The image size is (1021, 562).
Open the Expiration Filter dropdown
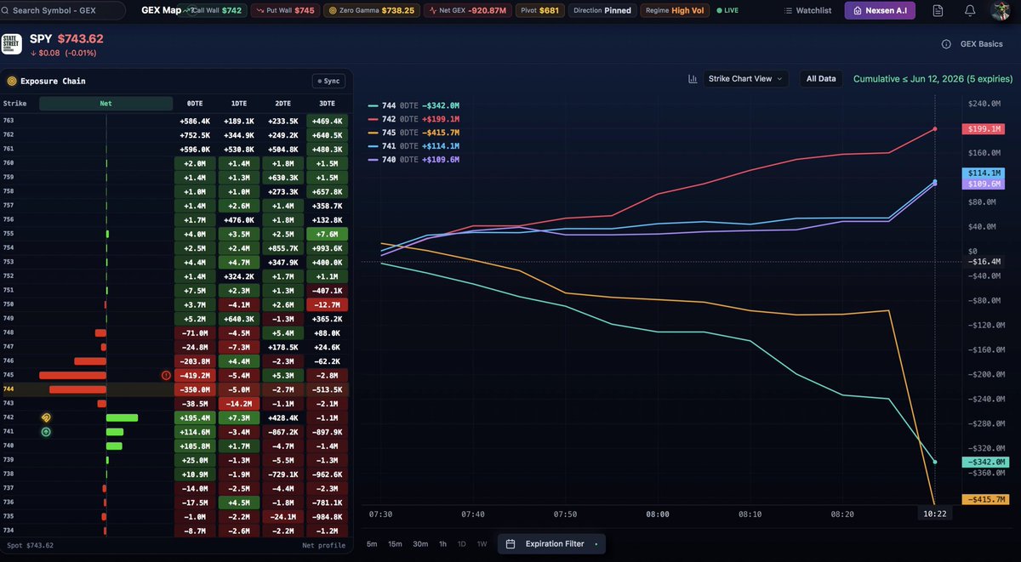(x=551, y=544)
